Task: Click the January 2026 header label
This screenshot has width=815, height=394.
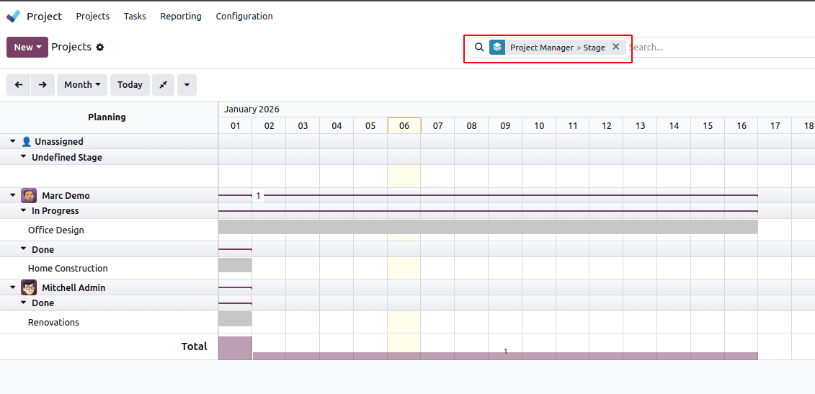Action: click(x=251, y=109)
